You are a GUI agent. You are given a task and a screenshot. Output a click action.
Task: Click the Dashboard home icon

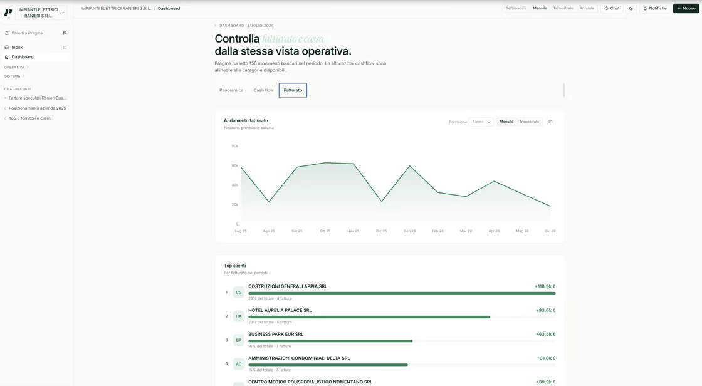coord(7,57)
